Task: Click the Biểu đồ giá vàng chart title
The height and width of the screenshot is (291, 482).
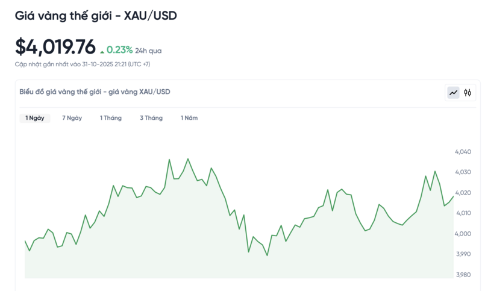Action: (95, 92)
